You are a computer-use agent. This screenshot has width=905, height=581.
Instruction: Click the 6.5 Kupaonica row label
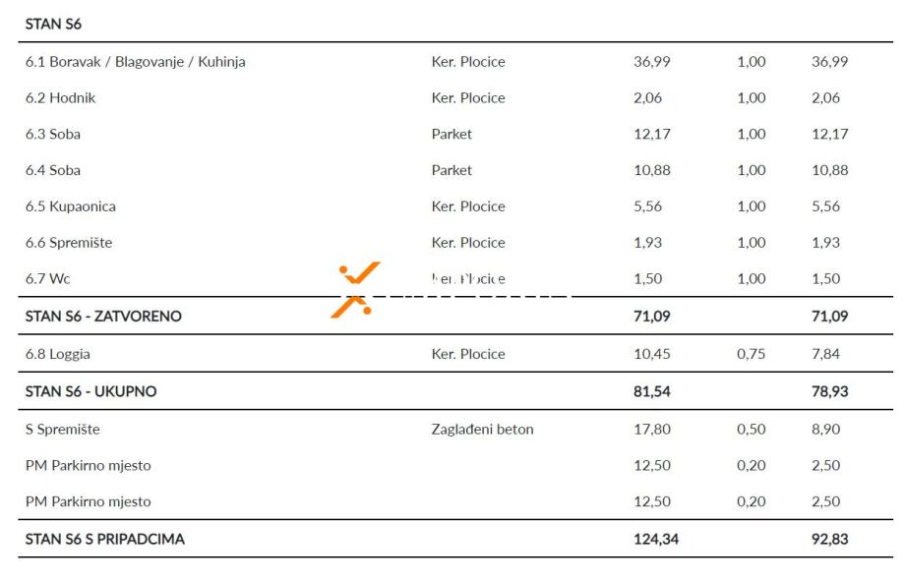pyautogui.click(x=71, y=206)
